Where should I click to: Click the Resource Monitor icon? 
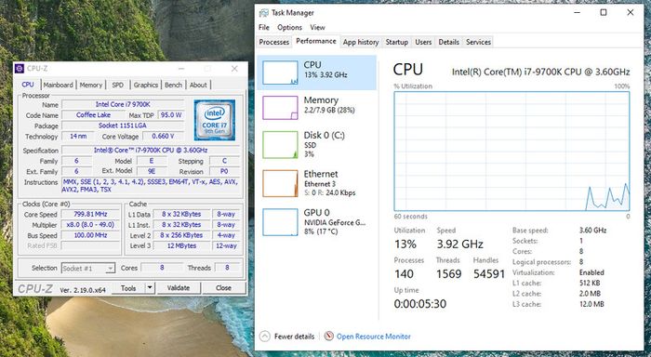click(329, 337)
